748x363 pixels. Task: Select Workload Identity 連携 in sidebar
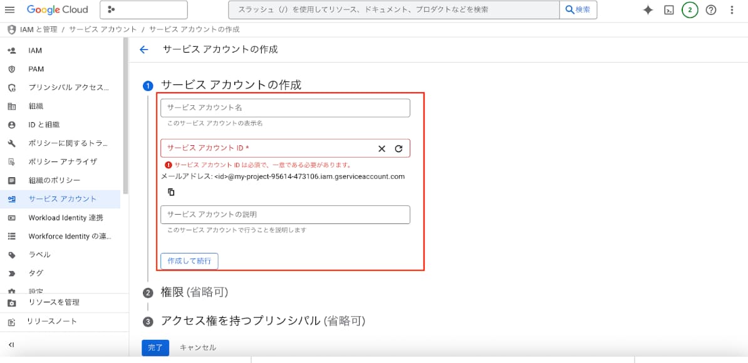(x=66, y=218)
